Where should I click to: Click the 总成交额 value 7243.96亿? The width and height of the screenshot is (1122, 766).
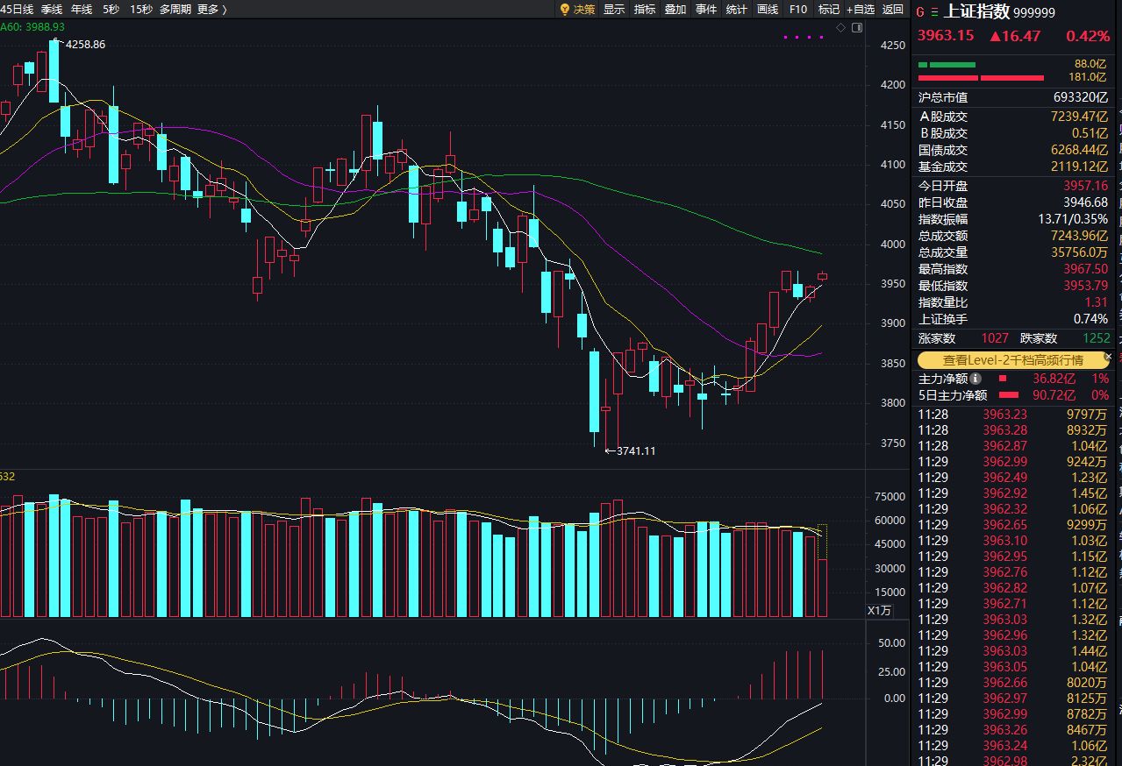point(1080,236)
